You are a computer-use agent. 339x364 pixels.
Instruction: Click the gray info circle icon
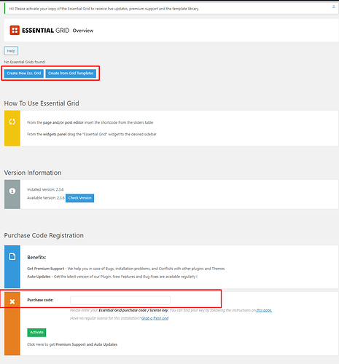(12, 191)
